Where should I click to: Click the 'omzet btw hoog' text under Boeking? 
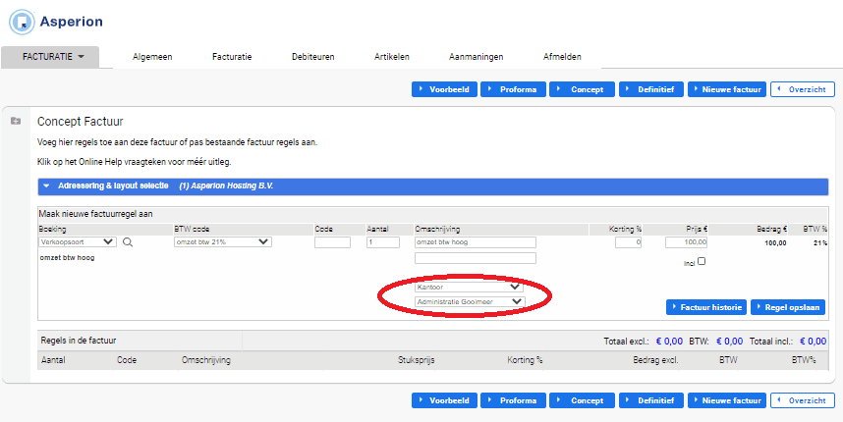[x=67, y=258]
